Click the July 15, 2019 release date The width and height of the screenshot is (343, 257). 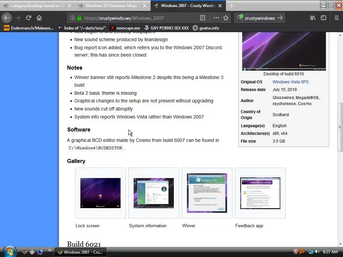tap(285, 90)
